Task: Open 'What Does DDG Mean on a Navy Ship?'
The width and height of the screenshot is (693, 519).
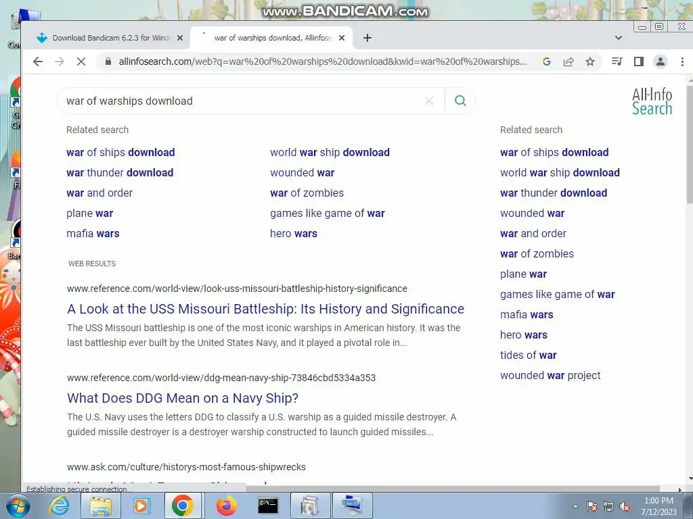Action: pos(183,398)
